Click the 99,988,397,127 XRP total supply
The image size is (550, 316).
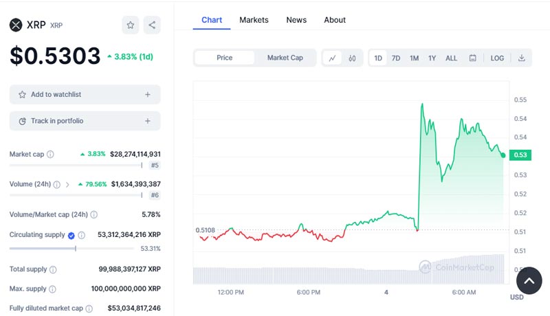[129, 269]
